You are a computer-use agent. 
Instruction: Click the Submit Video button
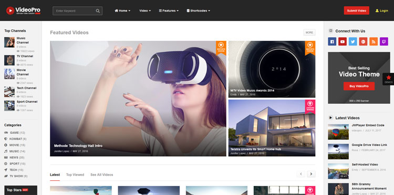[x=356, y=10]
